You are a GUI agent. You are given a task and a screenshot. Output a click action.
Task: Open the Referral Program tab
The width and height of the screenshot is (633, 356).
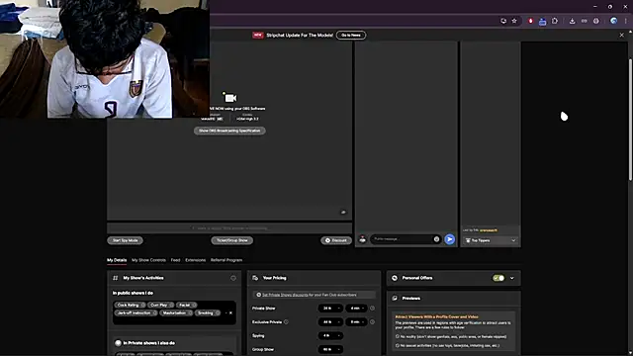[226, 260]
